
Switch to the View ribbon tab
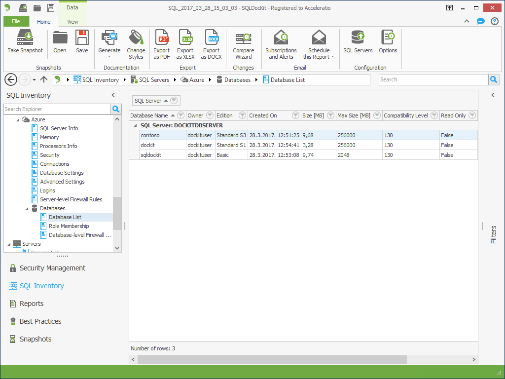[x=73, y=22]
